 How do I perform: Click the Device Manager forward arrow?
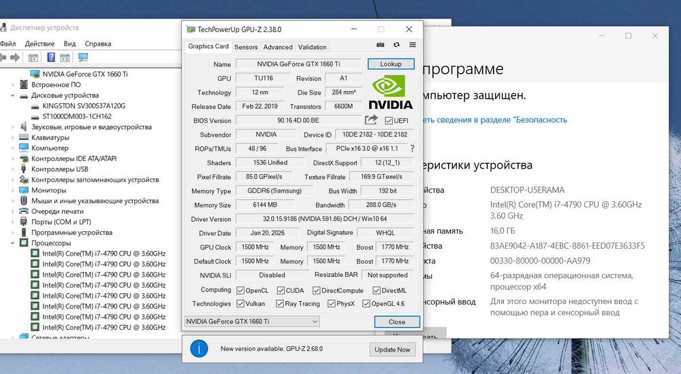pos(15,57)
